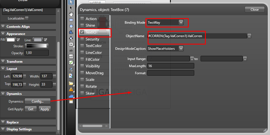Enable the Visibility dynamic checkbox
270x135 pixels.
pyautogui.click(x=82, y=66)
